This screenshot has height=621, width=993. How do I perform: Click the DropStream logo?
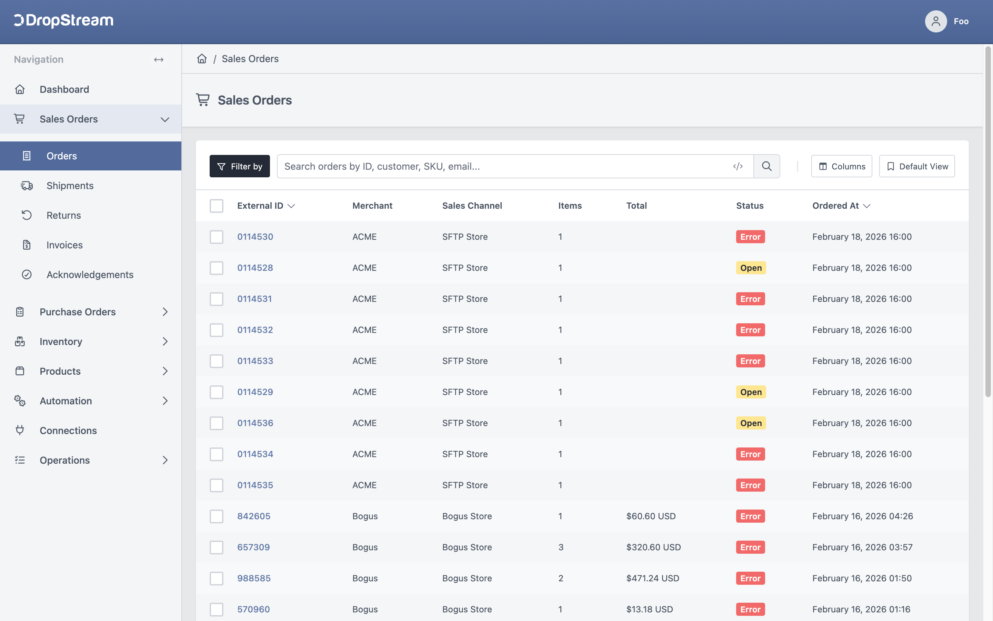(x=63, y=21)
